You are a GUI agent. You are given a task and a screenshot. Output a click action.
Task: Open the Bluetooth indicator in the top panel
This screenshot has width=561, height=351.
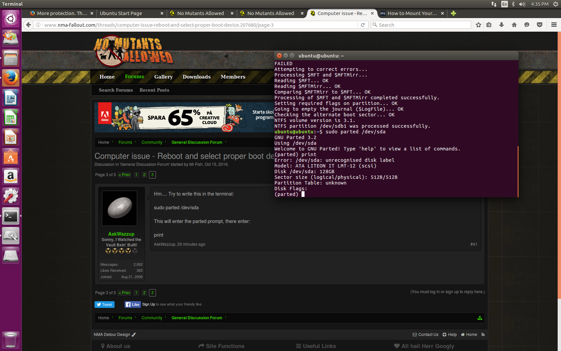(x=513, y=4)
